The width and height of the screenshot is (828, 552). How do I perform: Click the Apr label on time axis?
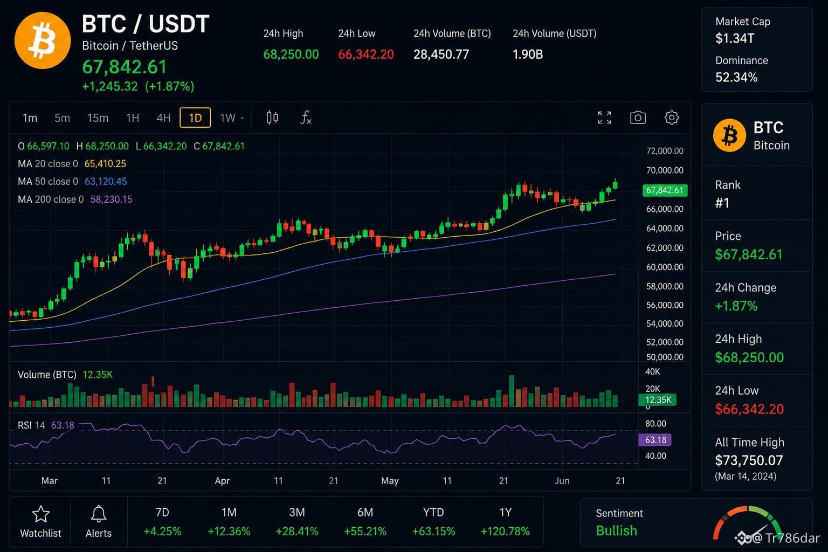[x=222, y=481]
